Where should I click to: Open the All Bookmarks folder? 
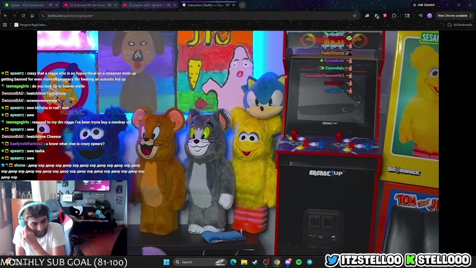pyautogui.click(x=460, y=25)
